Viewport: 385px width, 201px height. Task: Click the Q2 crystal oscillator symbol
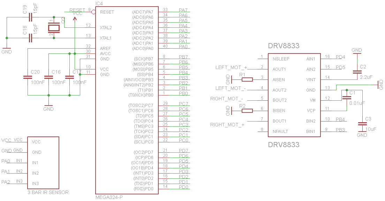(x=54, y=28)
